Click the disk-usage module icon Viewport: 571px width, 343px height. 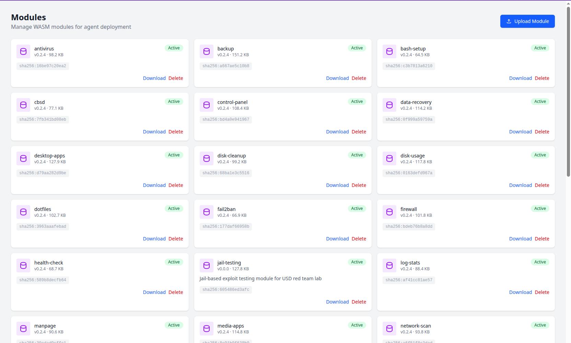pos(389,158)
